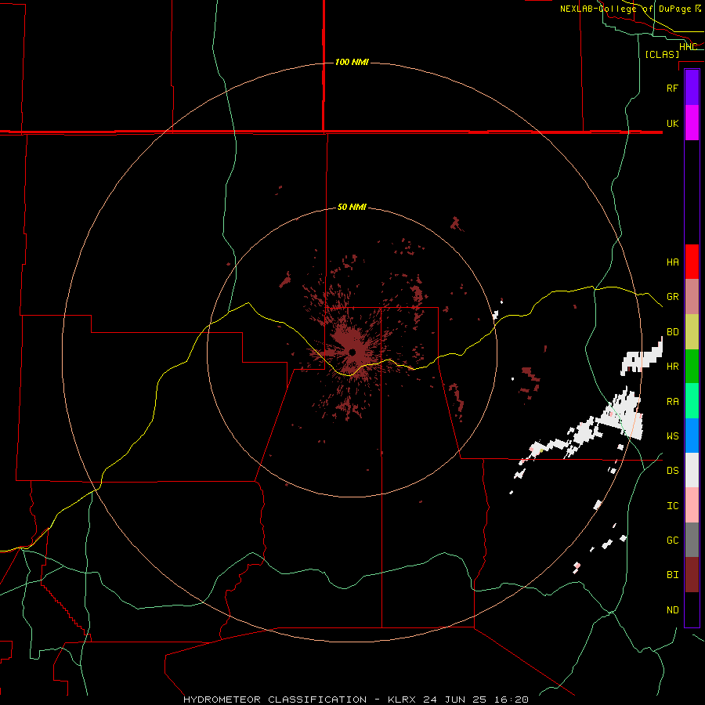Screen dimensions: 705x705
Task: Select the BD legend label
Action: click(x=672, y=332)
